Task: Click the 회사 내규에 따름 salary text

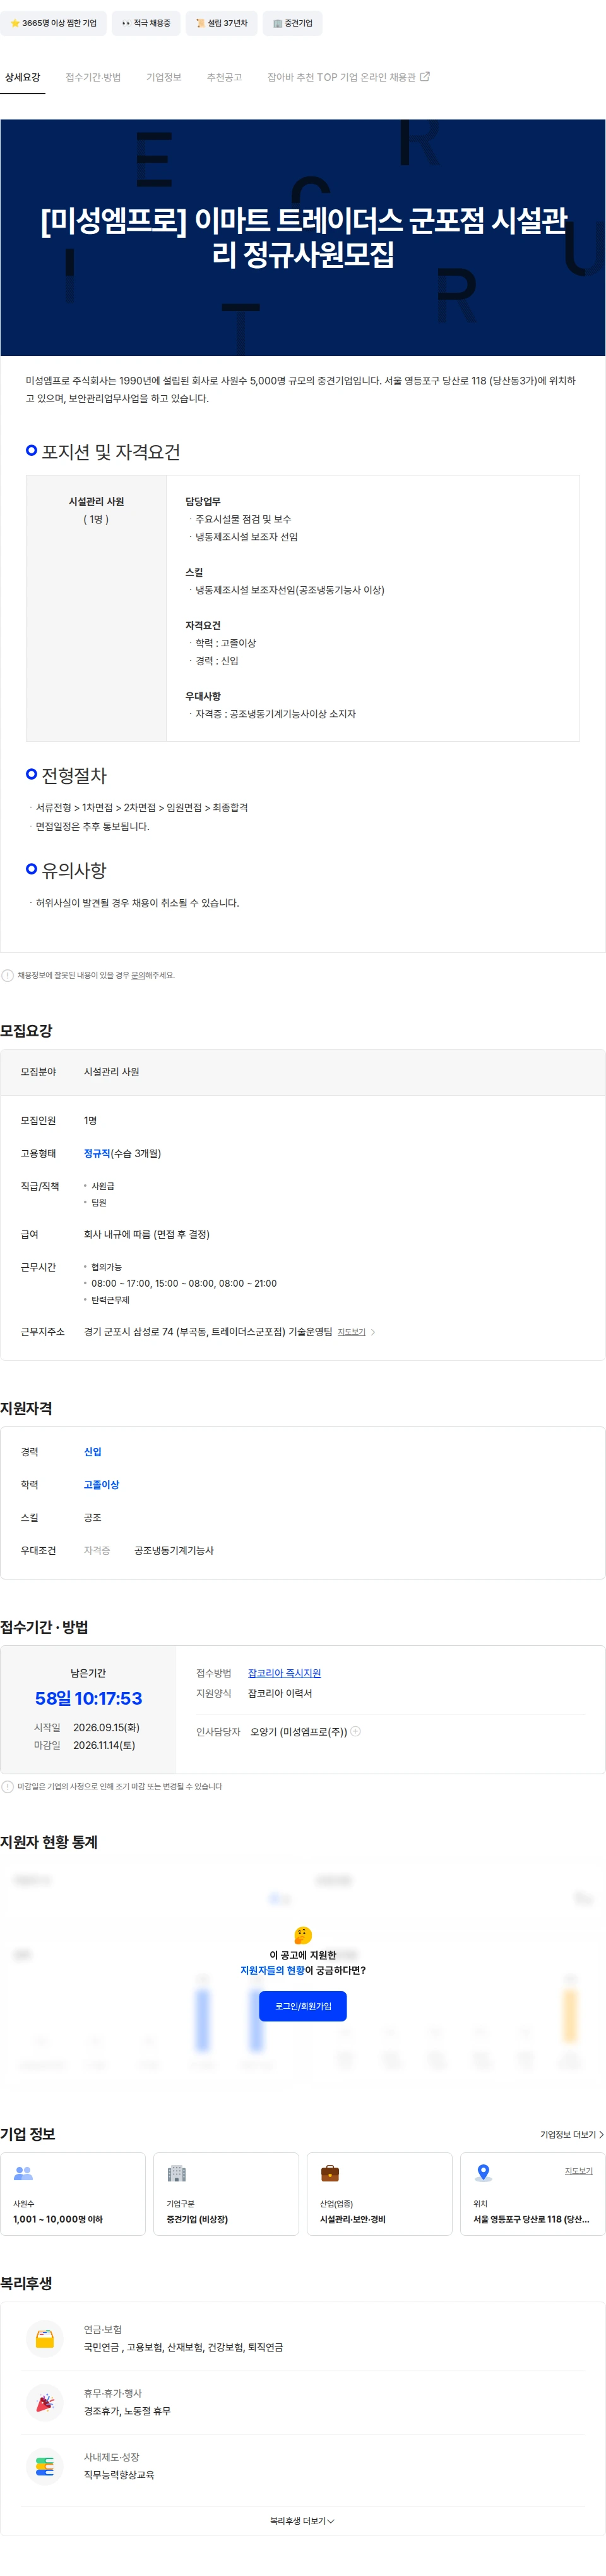Action: [x=146, y=1234]
